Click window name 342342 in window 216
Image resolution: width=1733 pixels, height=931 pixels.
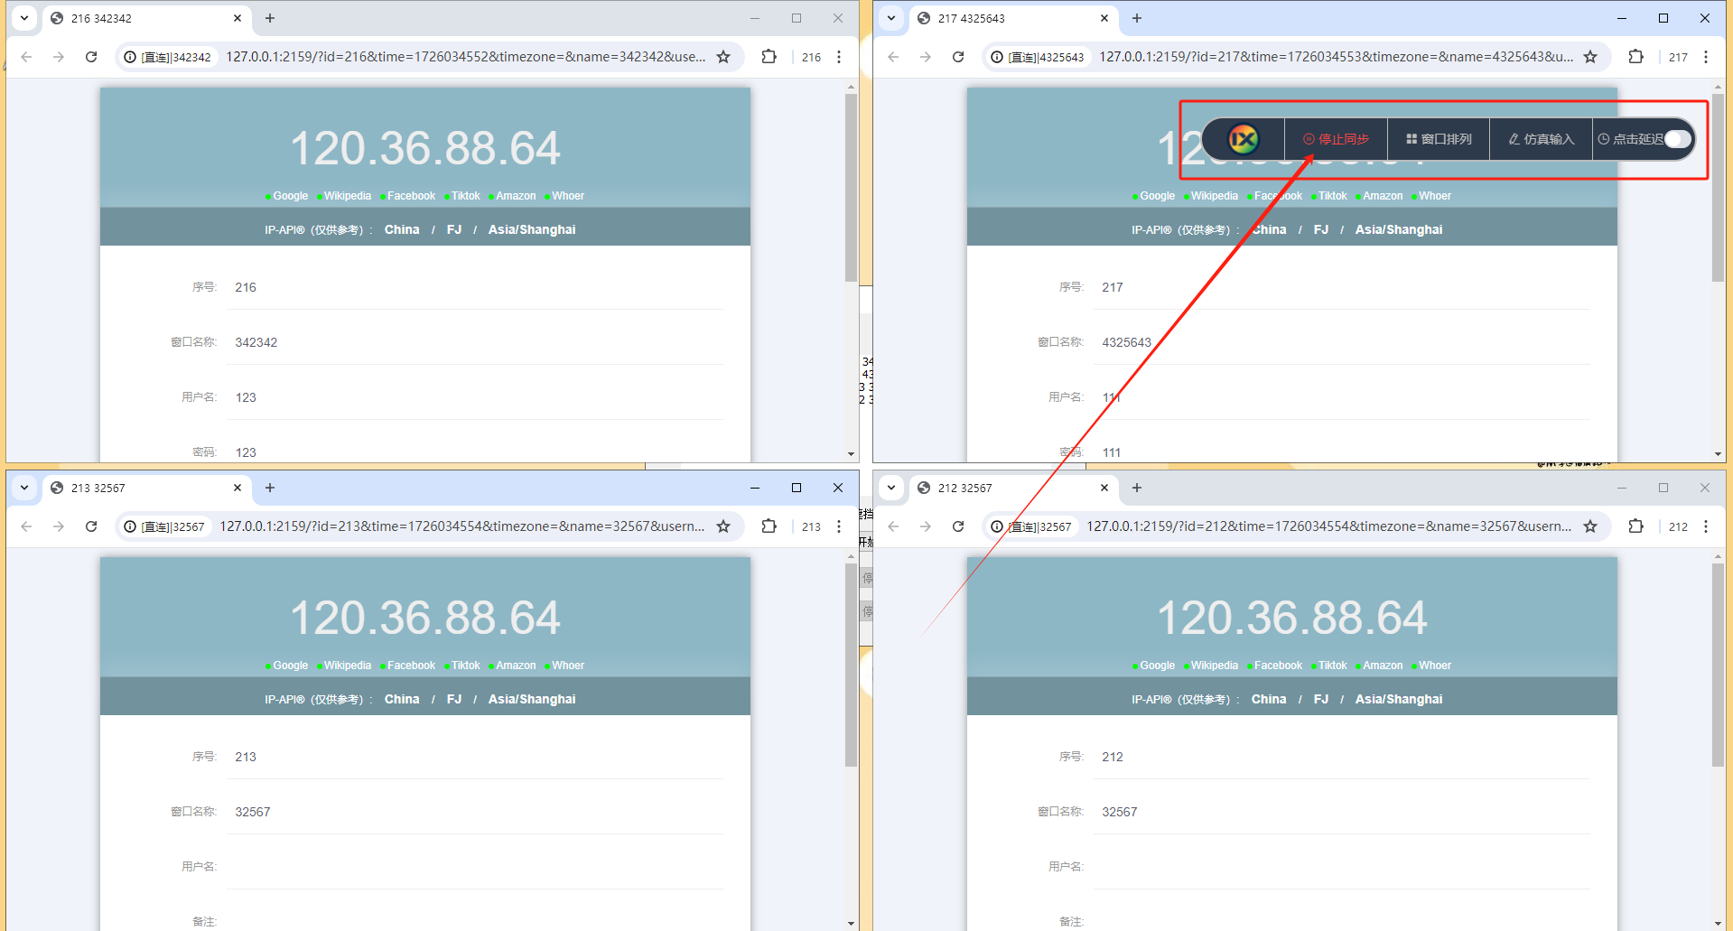(256, 342)
